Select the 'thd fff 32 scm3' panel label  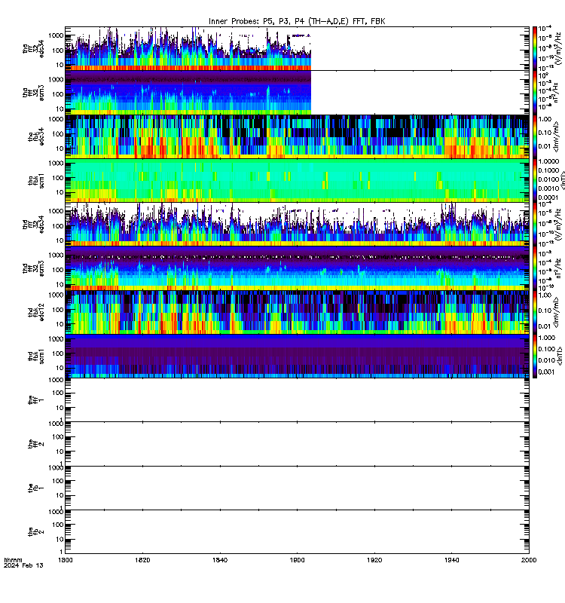pyautogui.click(x=33, y=268)
